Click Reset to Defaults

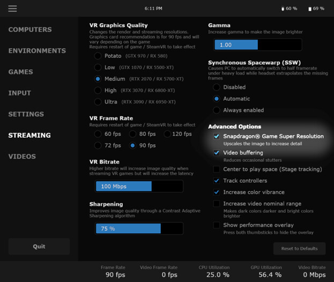[300, 249]
